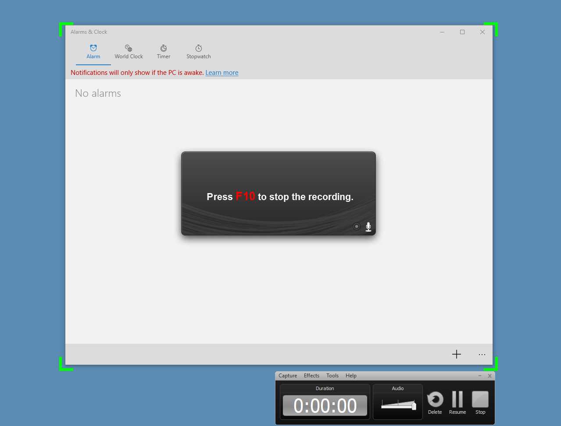Click the Delete recording icon
Screen dimensions: 561x426
point(435,399)
